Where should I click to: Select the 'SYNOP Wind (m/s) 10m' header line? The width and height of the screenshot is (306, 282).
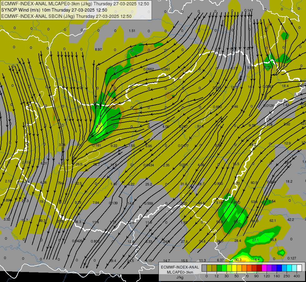click(x=54, y=10)
